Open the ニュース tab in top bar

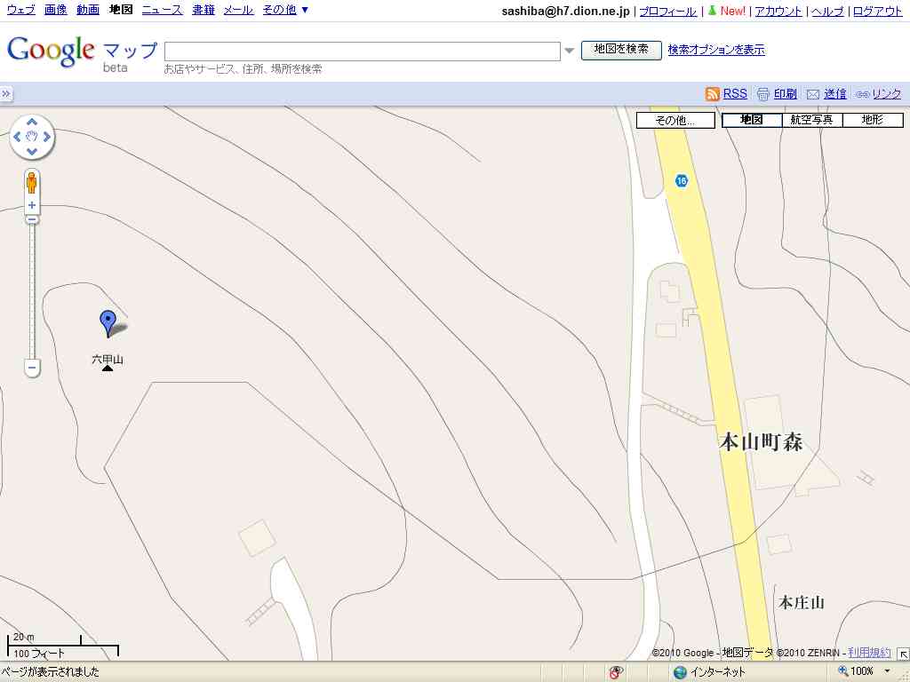pyautogui.click(x=162, y=10)
